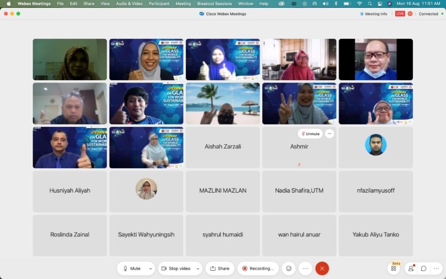Select Yakub Aliyu Tanko participant tile
Viewport: 446px width, 279px height.
point(376,235)
